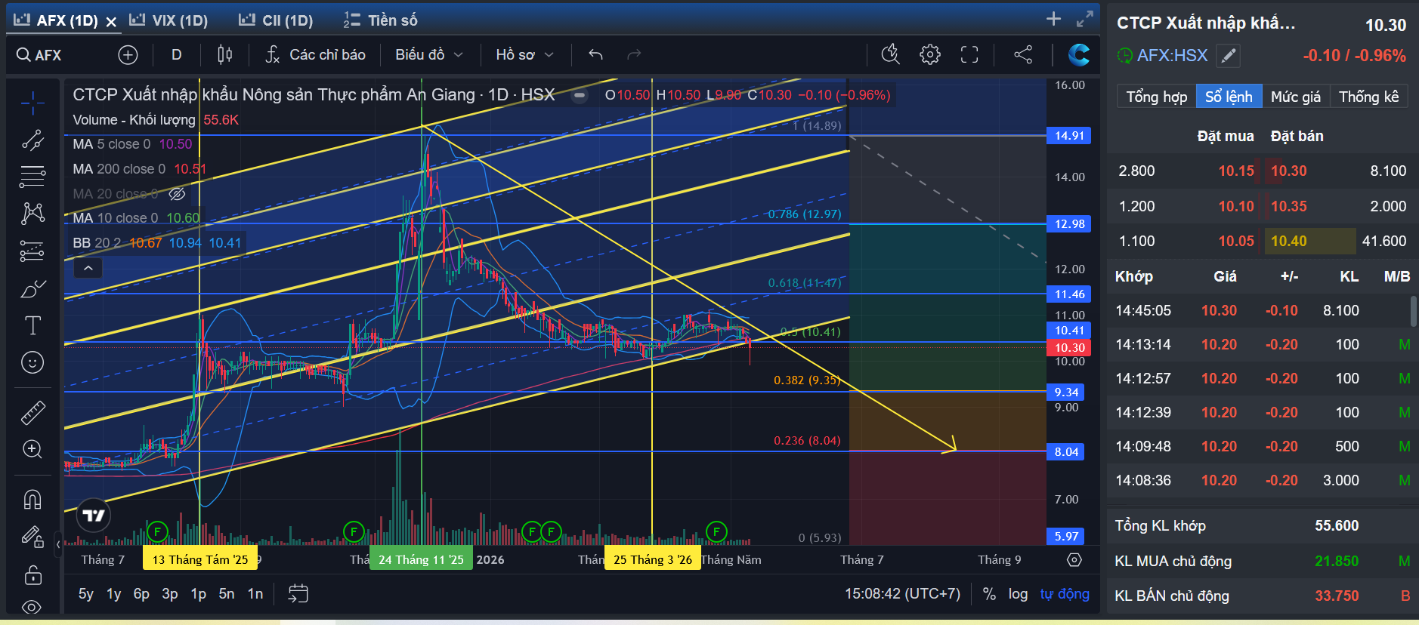Click the quick search lightning icon

tap(891, 54)
